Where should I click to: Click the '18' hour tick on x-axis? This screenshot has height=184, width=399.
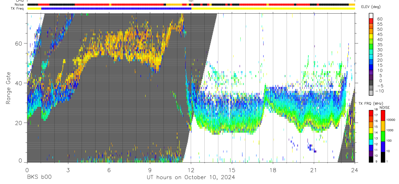[x=273, y=170]
